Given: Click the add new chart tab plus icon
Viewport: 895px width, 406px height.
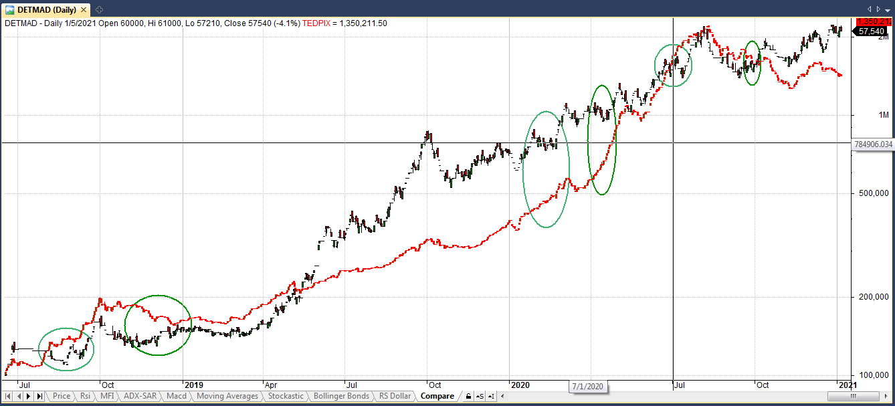Looking at the screenshot, I should (x=99, y=8).
